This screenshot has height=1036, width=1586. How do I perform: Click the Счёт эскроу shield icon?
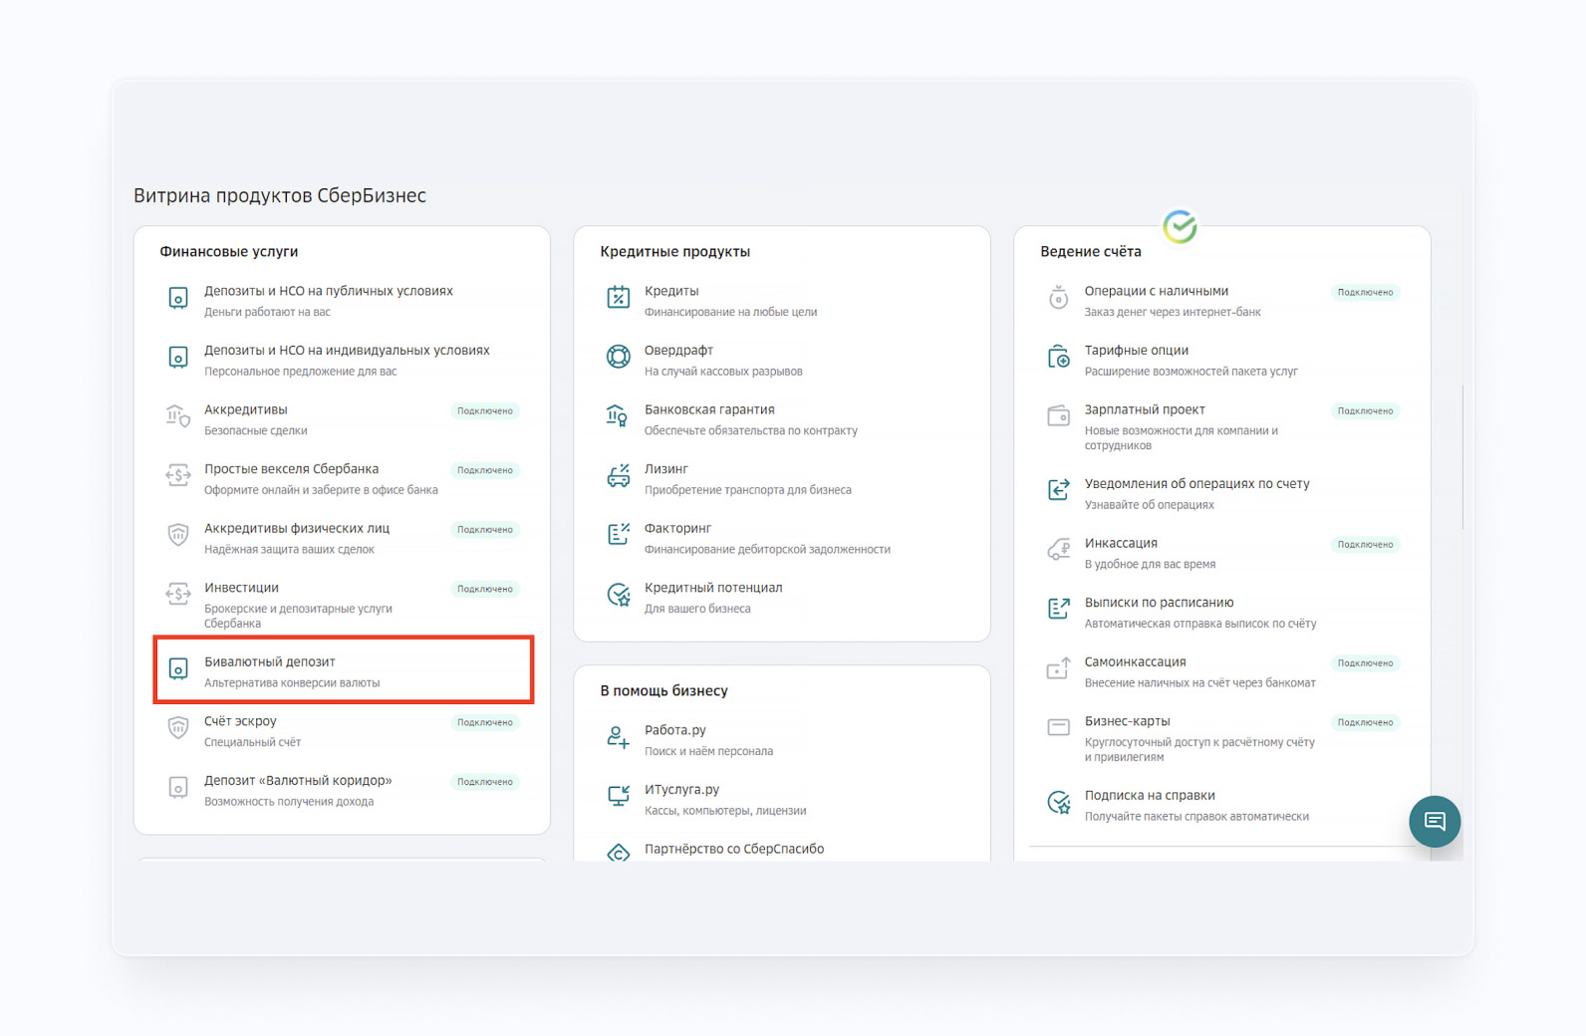coord(178,728)
